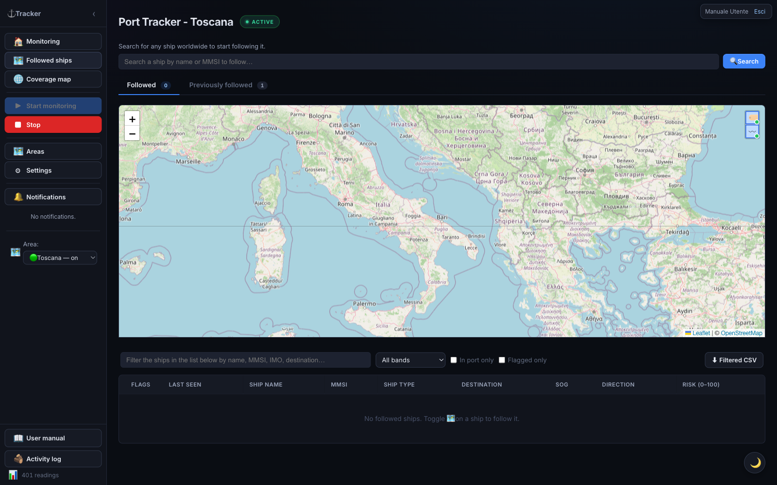Sort by SOG column header

tap(562, 385)
